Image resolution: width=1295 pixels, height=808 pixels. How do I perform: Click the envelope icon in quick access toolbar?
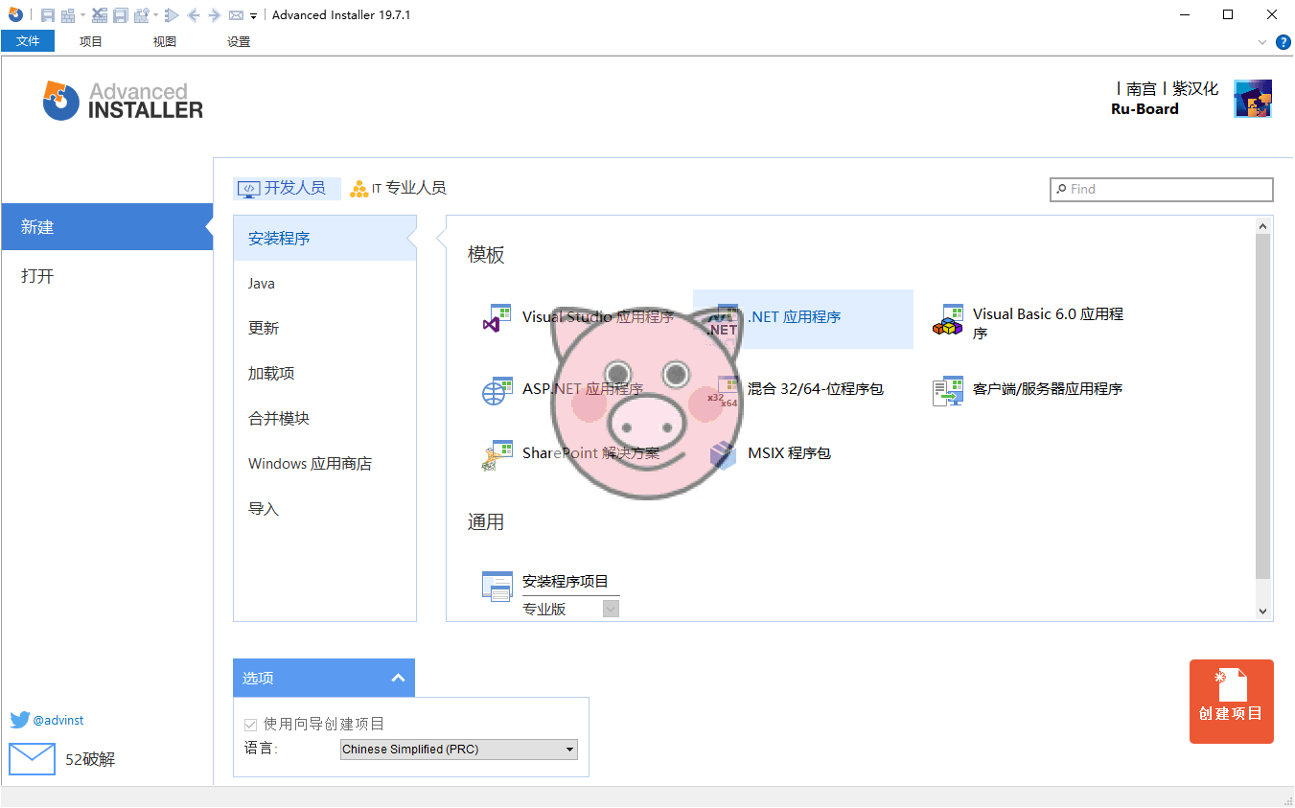point(236,15)
